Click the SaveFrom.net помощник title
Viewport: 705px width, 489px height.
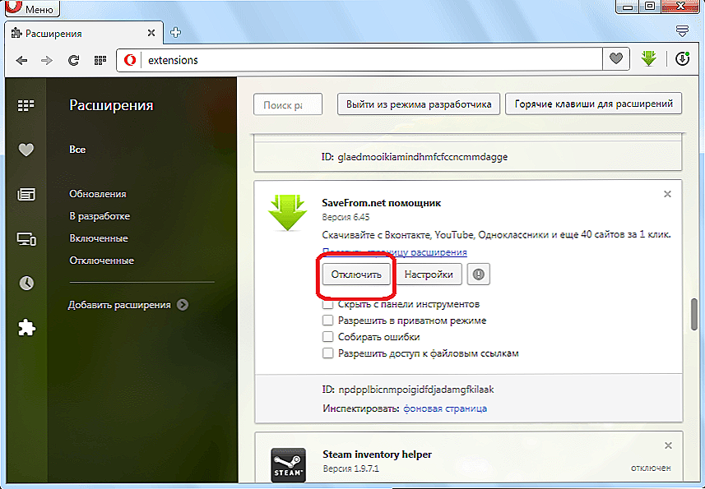pyautogui.click(x=381, y=203)
